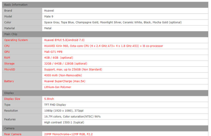The width and height of the screenshot is (211, 136).
Task: Click the 4000 mAh Non-Removable value
Action: tap(63, 75)
